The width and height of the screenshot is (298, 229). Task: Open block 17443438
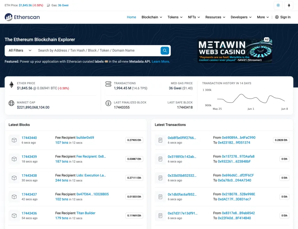[x=29, y=176]
